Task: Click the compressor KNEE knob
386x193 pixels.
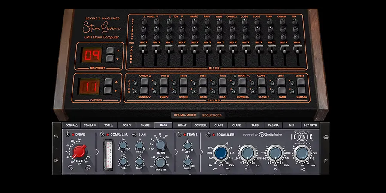Action: (139, 145)
